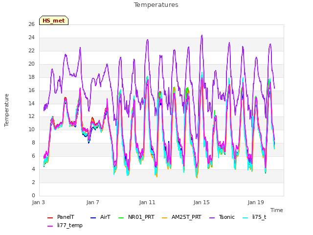Click the 12 y-axis tick label
313x235 pixels.
coord(31,117)
